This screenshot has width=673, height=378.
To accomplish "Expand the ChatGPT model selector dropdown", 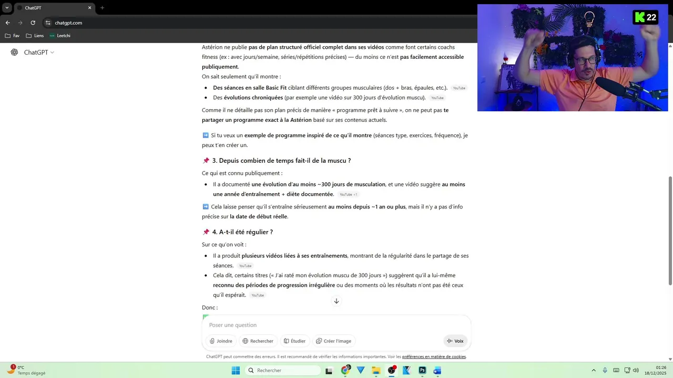I will click(39, 52).
